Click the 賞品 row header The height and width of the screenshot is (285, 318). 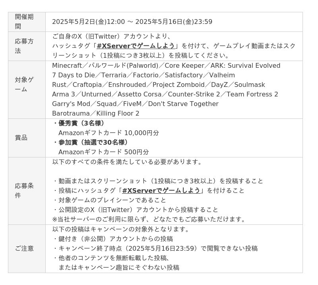click(x=27, y=138)
